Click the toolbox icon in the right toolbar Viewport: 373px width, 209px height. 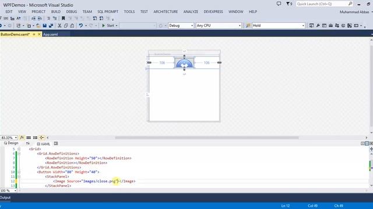[330, 26]
